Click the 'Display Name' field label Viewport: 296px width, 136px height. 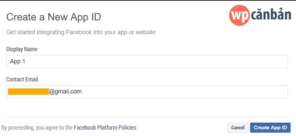[22, 49]
